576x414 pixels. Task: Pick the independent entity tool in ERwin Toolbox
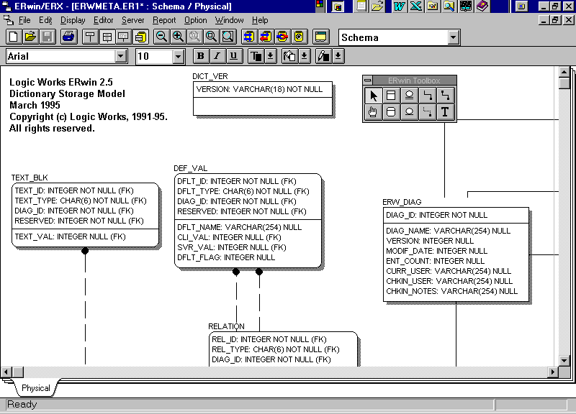pyautogui.click(x=391, y=95)
